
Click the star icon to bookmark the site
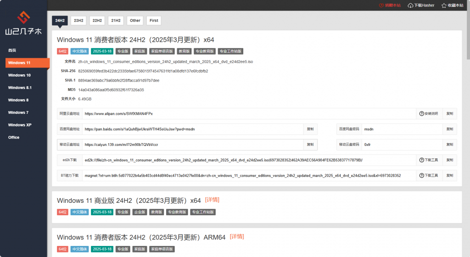444,6
